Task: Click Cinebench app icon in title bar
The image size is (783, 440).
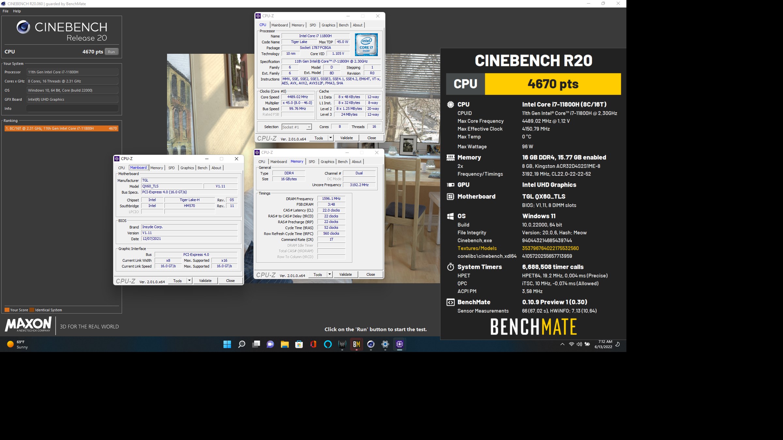Action: pos(3,4)
